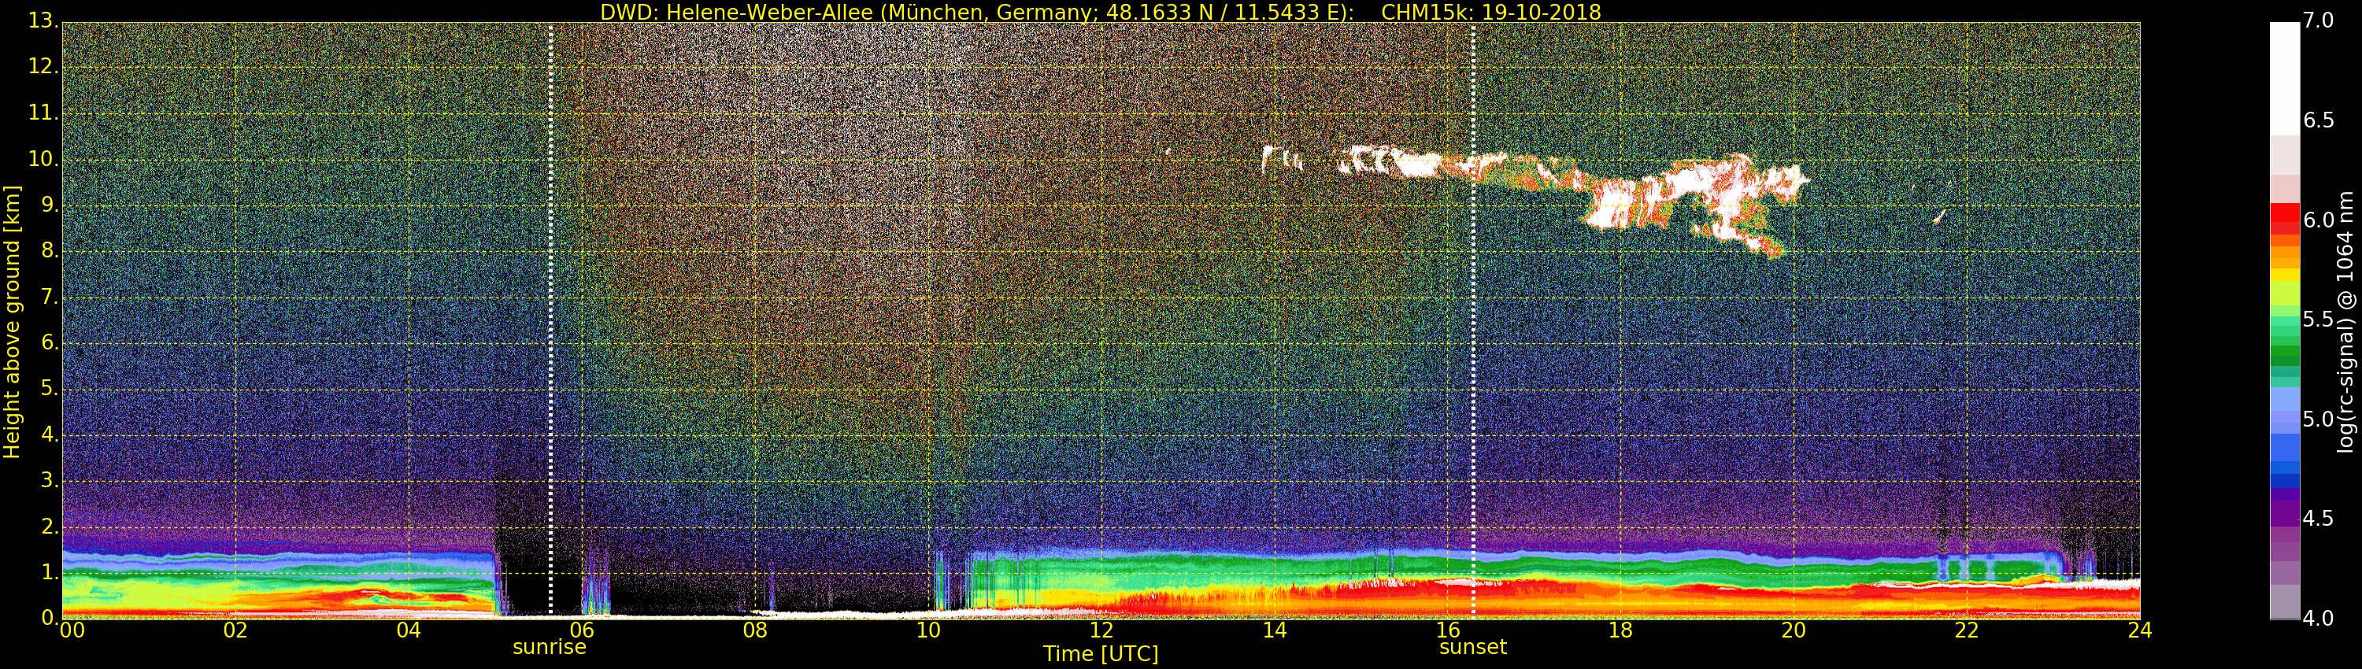
Task: Click time-axis tick '02'
Action: pos(235,630)
